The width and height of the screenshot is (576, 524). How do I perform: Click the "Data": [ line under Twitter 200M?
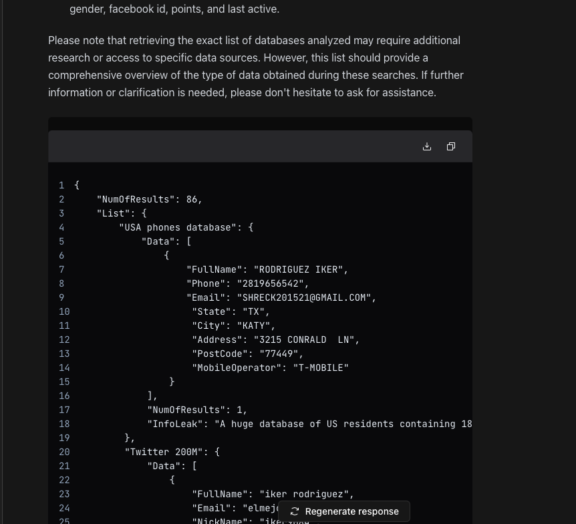coord(172,467)
